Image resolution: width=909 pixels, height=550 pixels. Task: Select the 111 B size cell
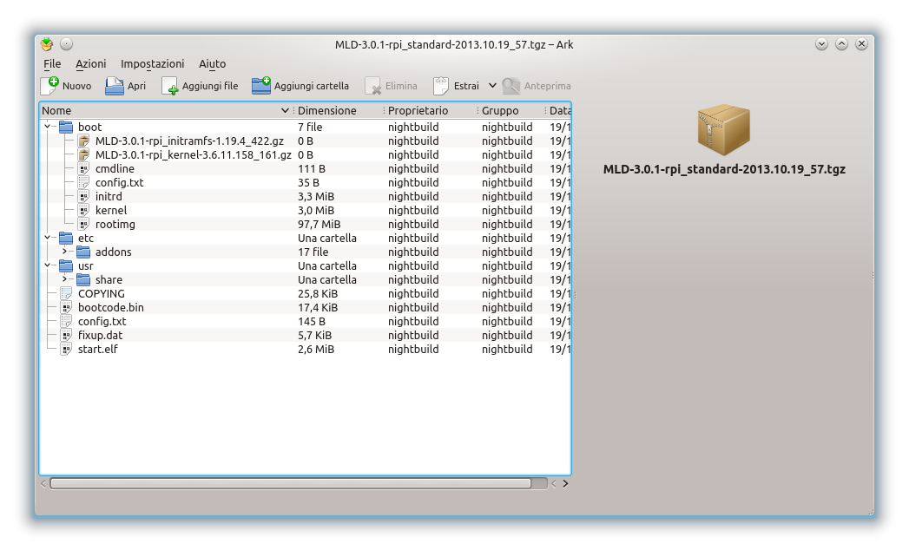tap(312, 168)
